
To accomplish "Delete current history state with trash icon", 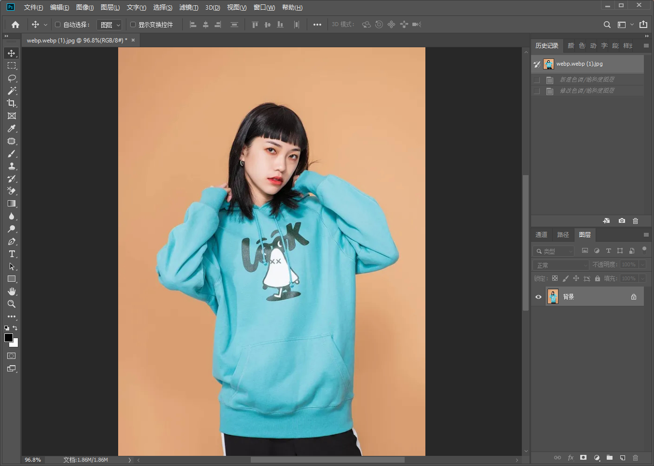I will 635,220.
